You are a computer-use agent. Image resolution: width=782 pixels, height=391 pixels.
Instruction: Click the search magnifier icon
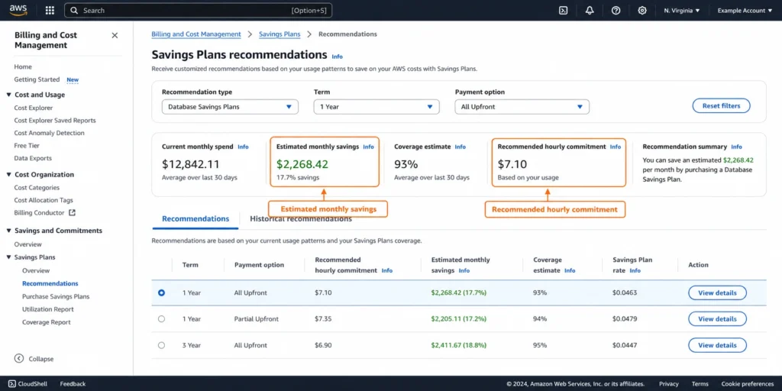[x=74, y=11]
